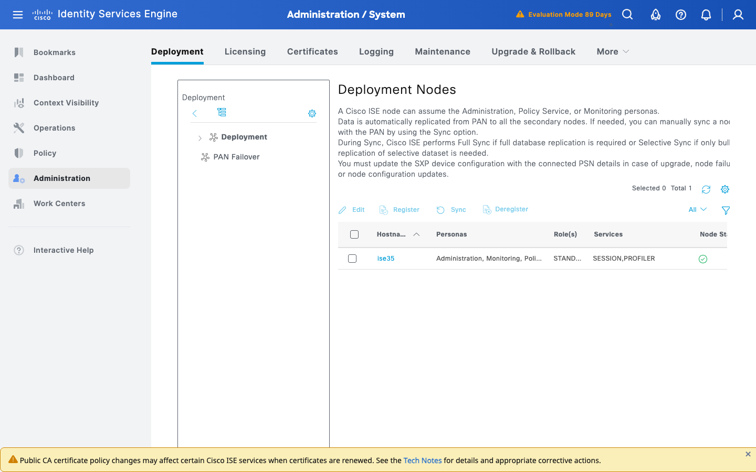Select PAN Failover in the tree
Image resolution: width=756 pixels, height=472 pixels.
pyautogui.click(x=236, y=157)
